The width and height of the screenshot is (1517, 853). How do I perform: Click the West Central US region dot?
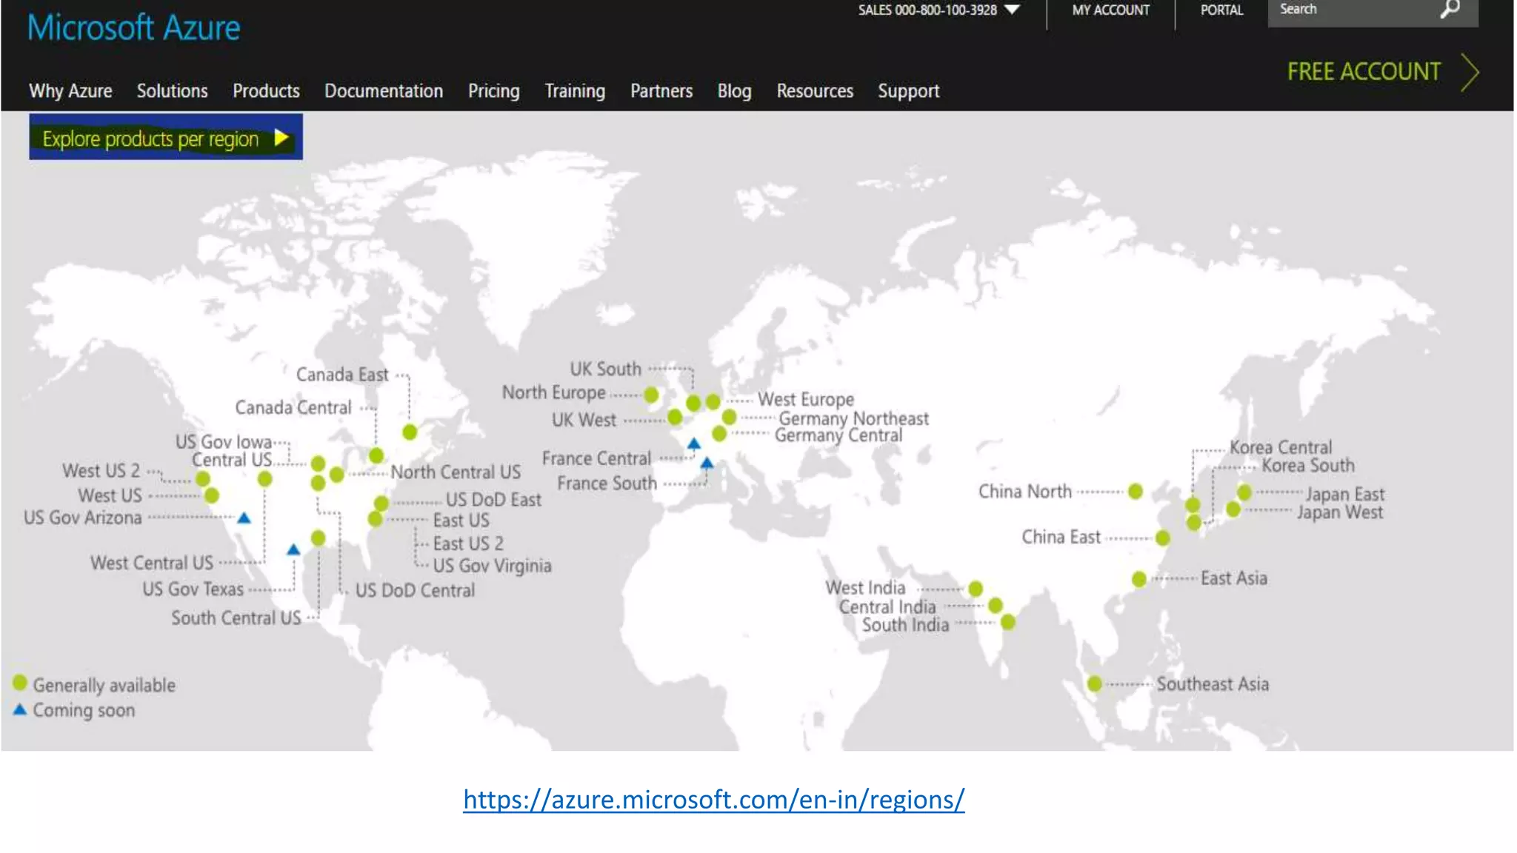tap(265, 479)
